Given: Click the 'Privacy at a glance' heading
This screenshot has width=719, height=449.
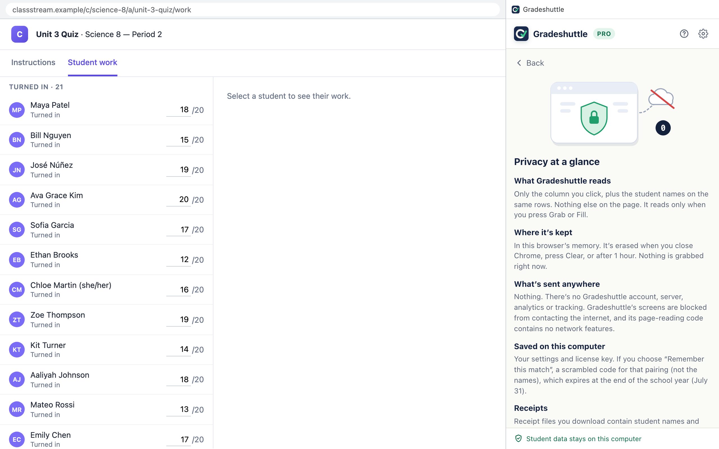Looking at the screenshot, I should 556,162.
